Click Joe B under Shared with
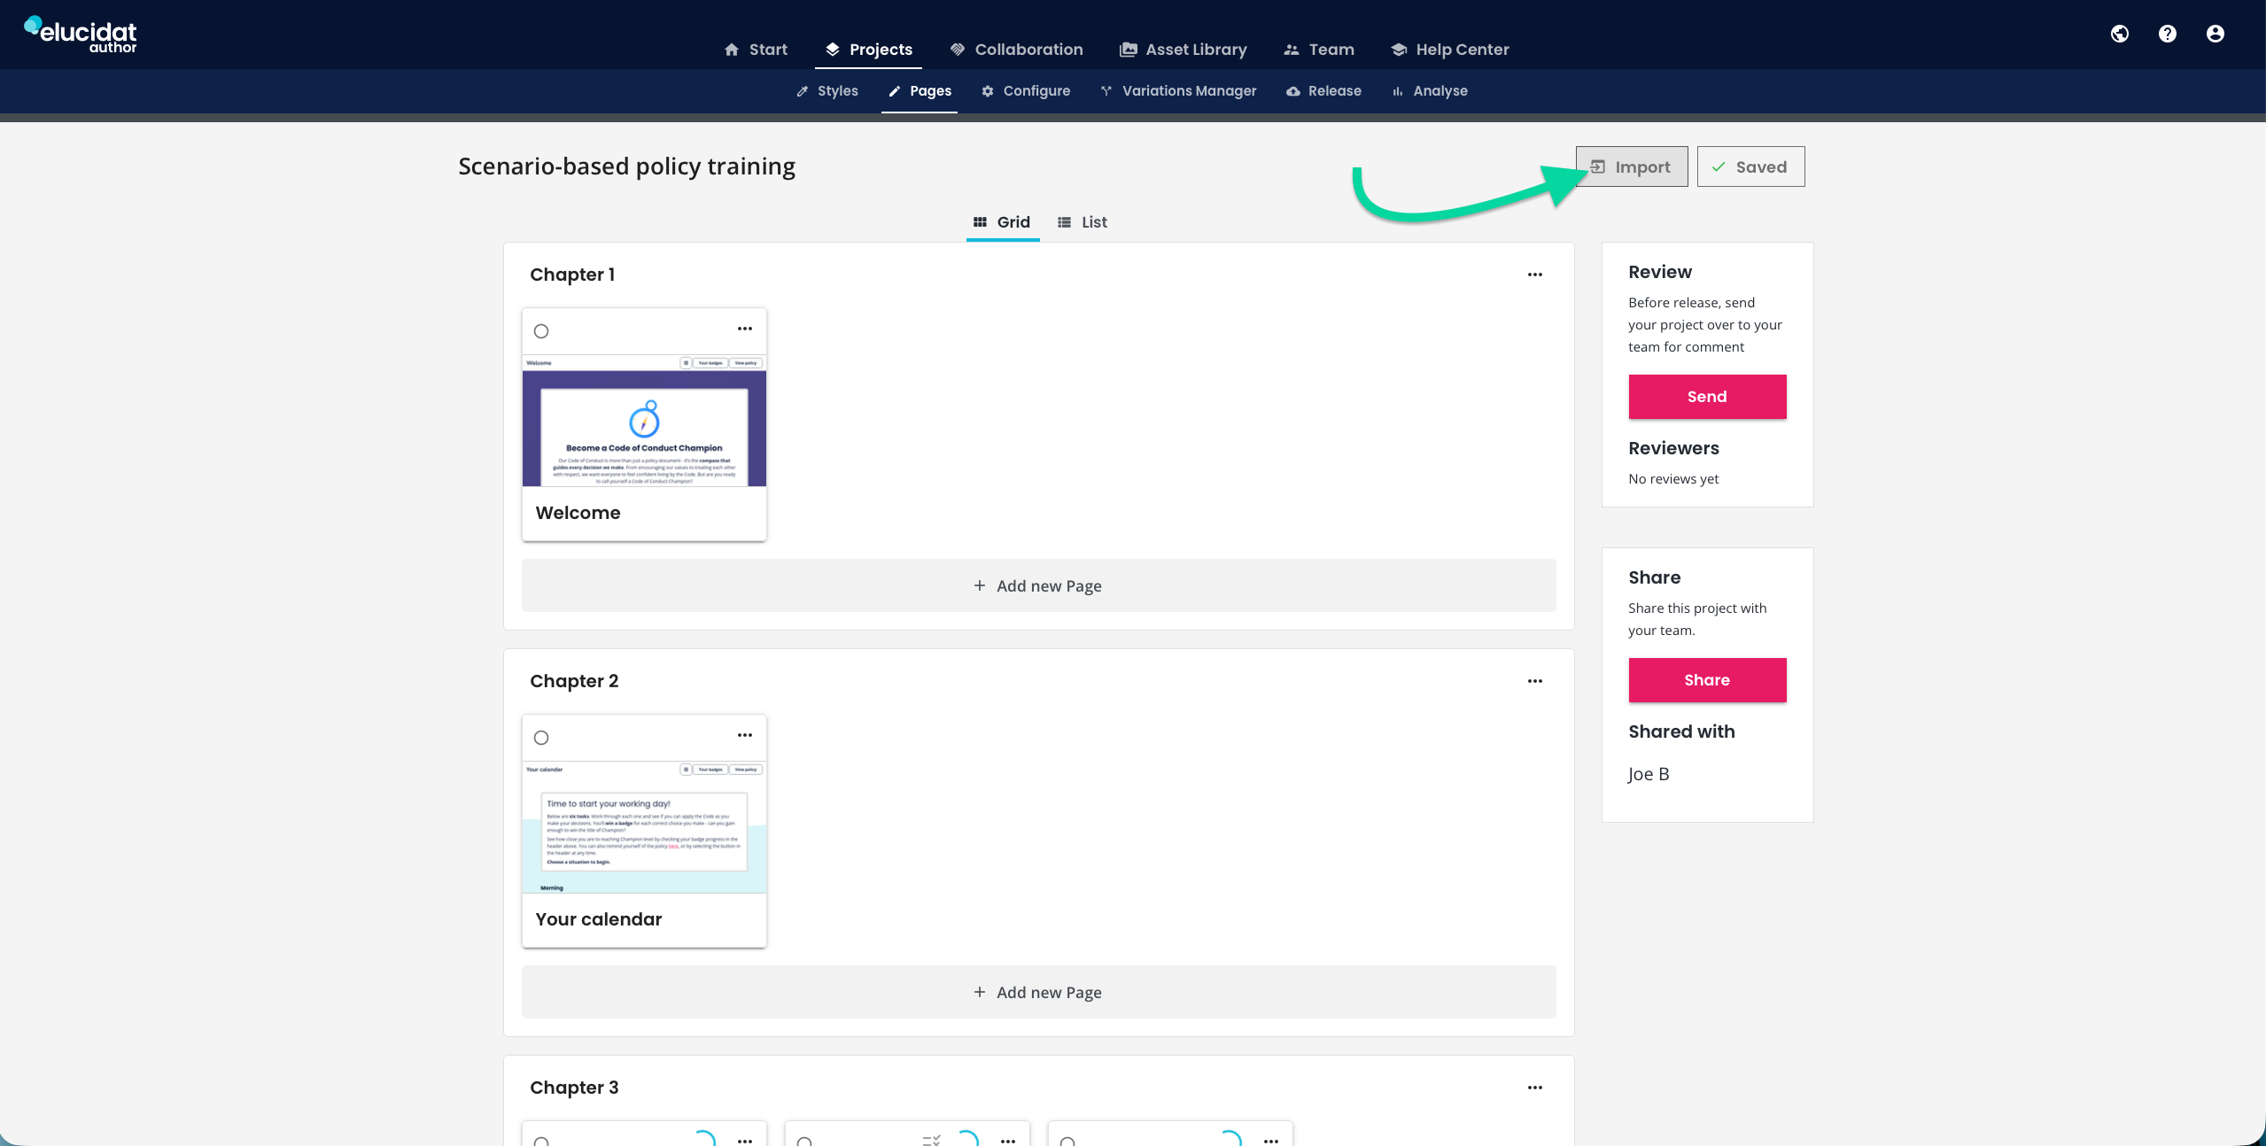This screenshot has height=1146, width=2266. 1649,774
